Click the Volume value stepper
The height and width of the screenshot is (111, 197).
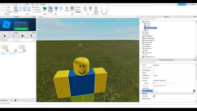(194, 91)
